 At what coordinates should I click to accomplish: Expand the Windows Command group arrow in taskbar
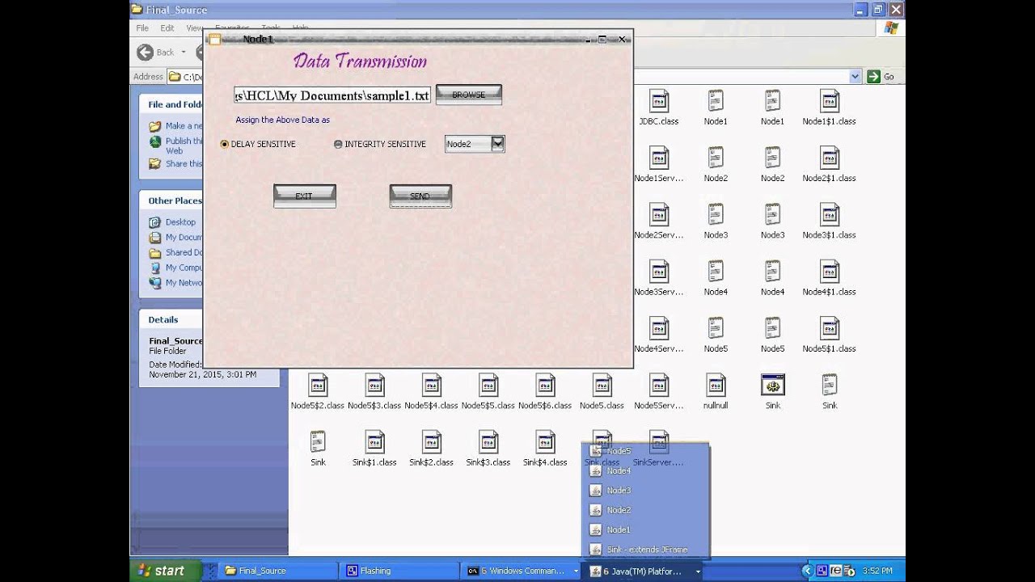tap(576, 571)
